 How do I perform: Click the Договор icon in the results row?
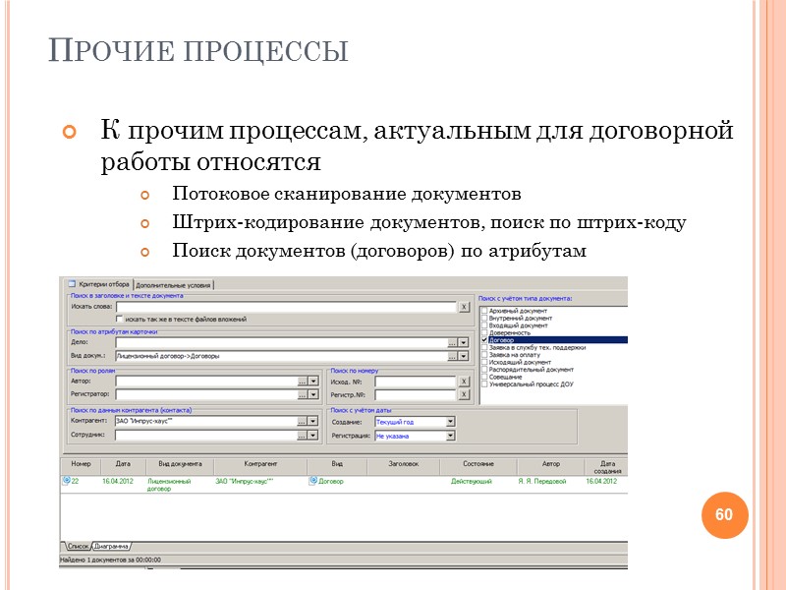tap(311, 481)
